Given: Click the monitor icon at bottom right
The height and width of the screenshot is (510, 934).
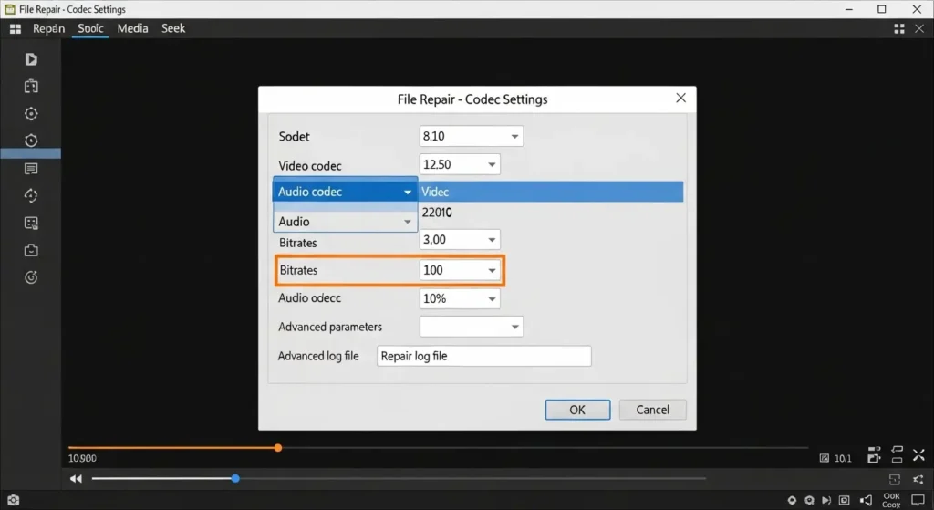Looking at the screenshot, I should point(917,500).
